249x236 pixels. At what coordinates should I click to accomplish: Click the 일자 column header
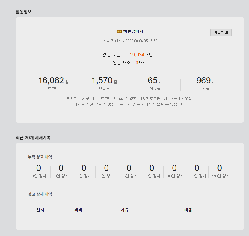click(40, 210)
